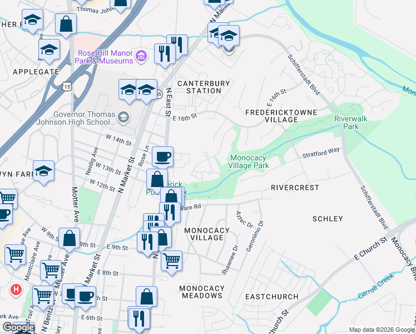This screenshot has height=334, width=416.
Task: Open the shopping bag marker at W 12th St
Action: point(157,180)
